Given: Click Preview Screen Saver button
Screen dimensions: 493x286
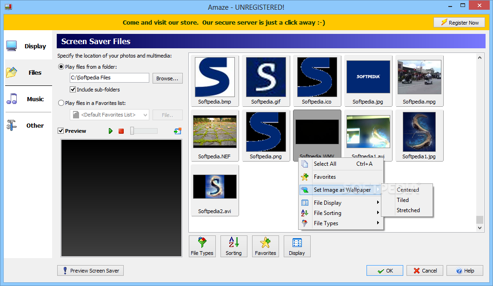Looking at the screenshot, I should [91, 271].
